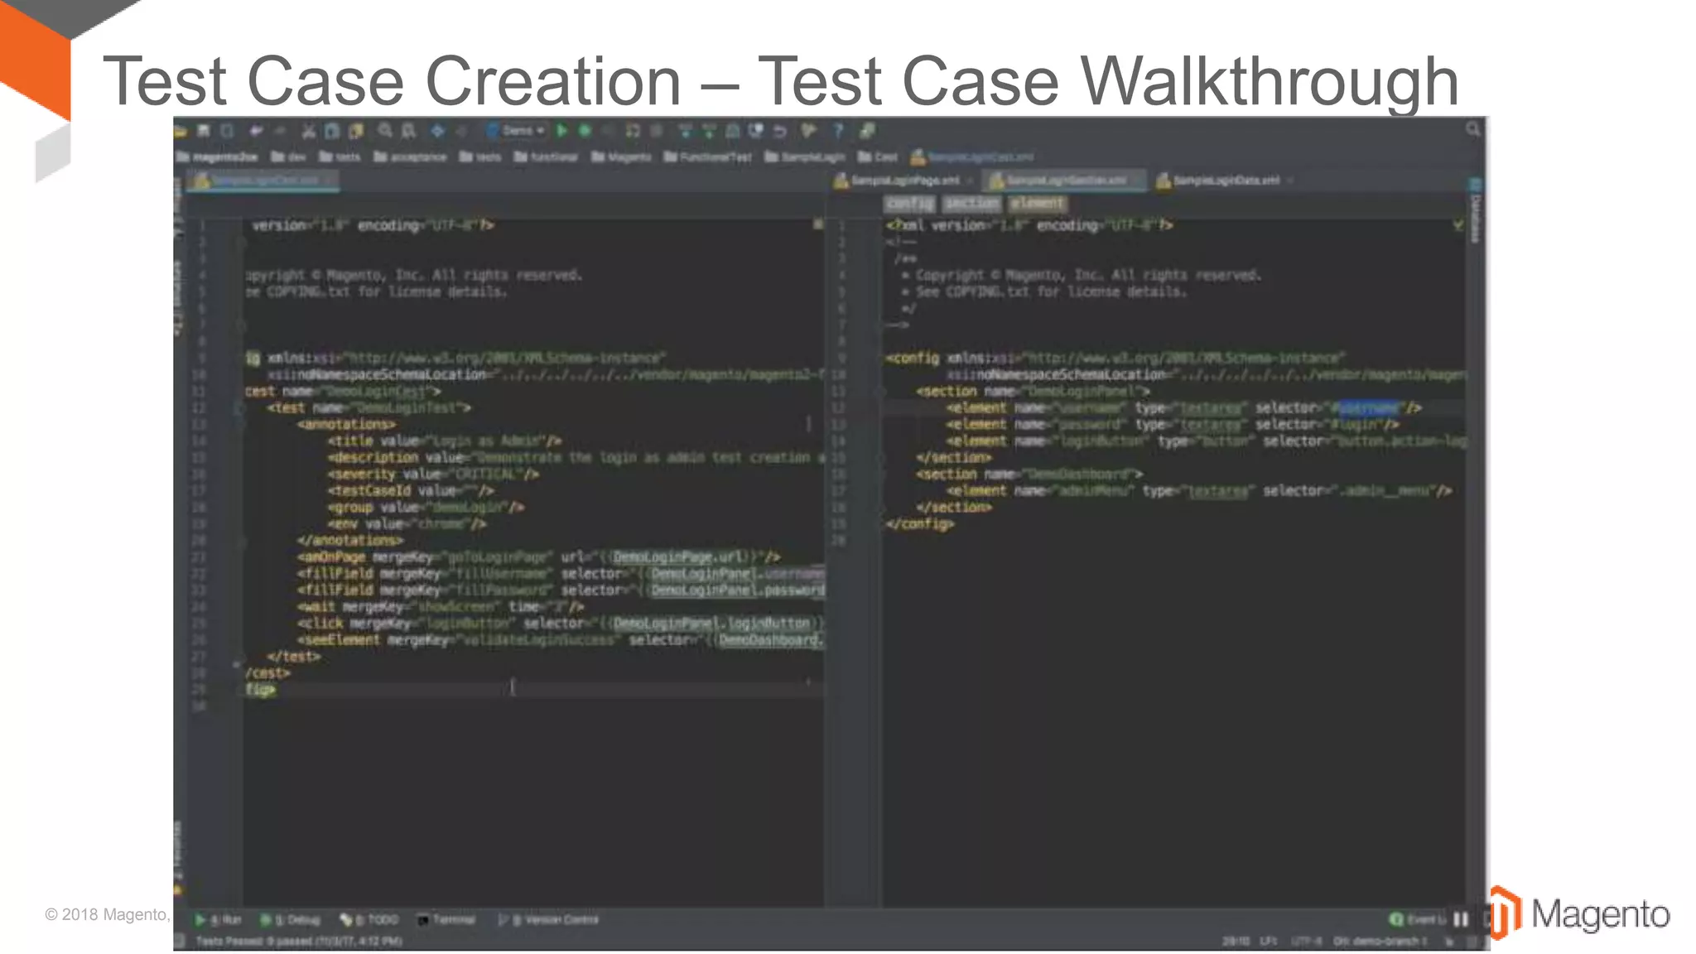Open the Version Control tool window
Screen dimensions: 1696x954
(x=551, y=919)
